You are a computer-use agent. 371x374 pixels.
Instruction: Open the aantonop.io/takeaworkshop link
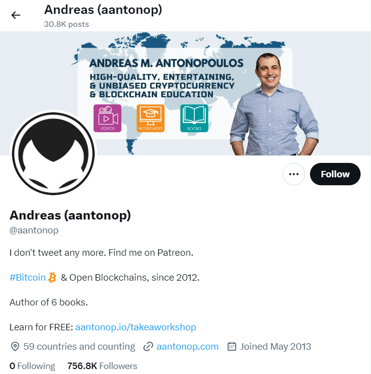[x=135, y=327]
